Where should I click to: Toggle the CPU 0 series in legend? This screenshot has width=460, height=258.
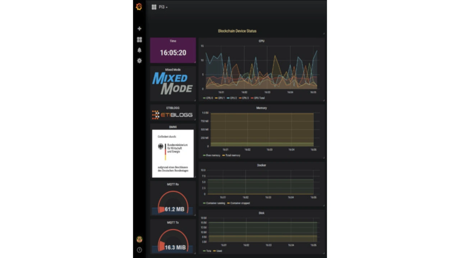pos(209,98)
